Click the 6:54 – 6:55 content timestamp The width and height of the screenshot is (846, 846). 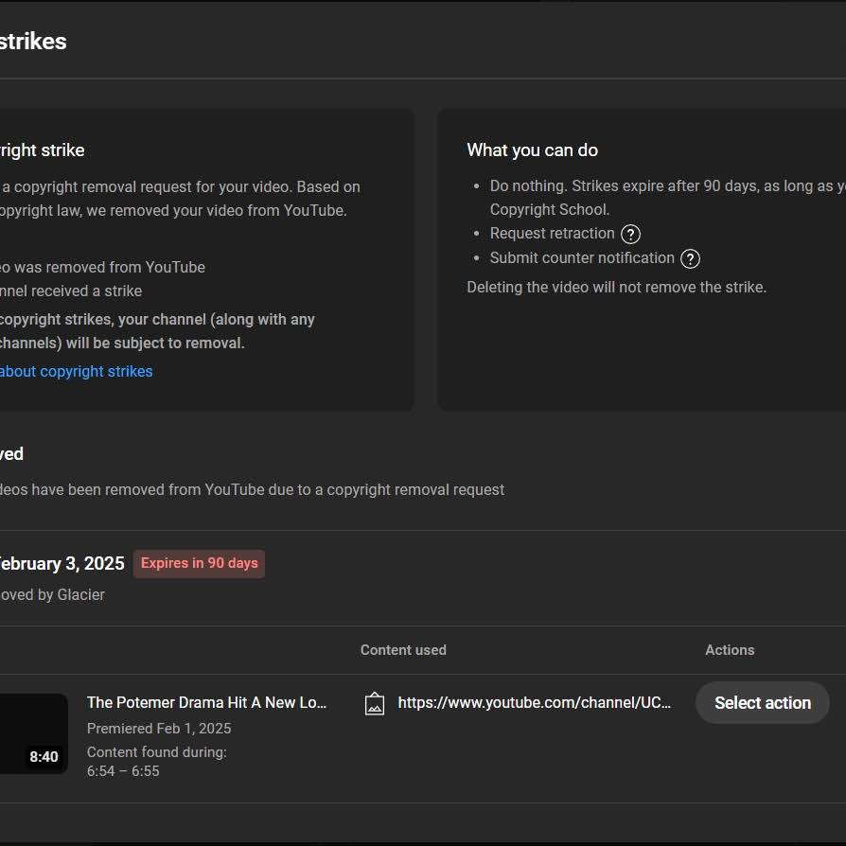point(123,771)
